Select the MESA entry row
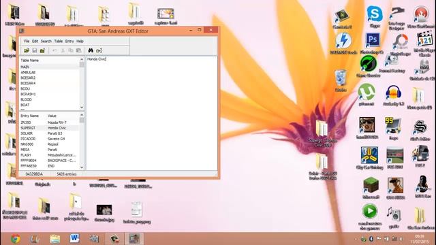 pyautogui.click(x=49, y=150)
